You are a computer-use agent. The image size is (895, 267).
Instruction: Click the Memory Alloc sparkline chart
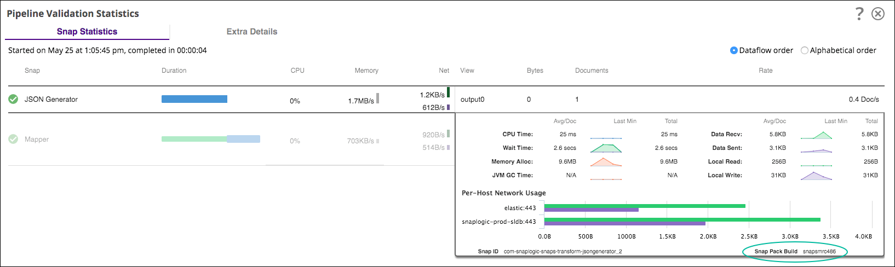606,162
